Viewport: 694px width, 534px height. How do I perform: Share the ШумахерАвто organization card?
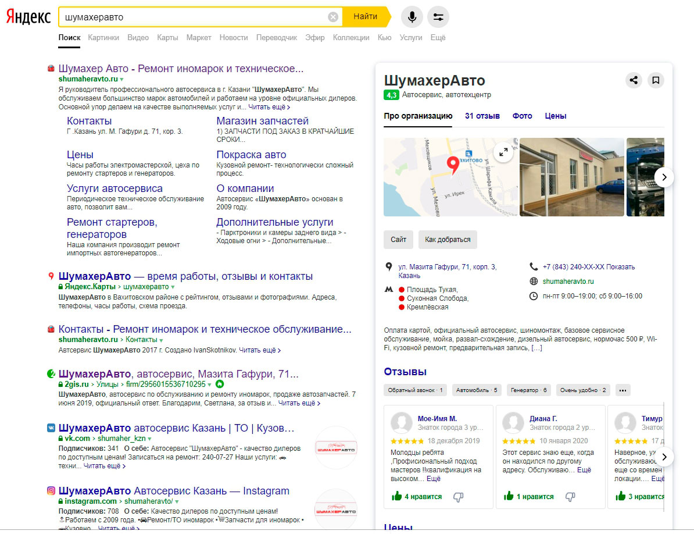634,80
